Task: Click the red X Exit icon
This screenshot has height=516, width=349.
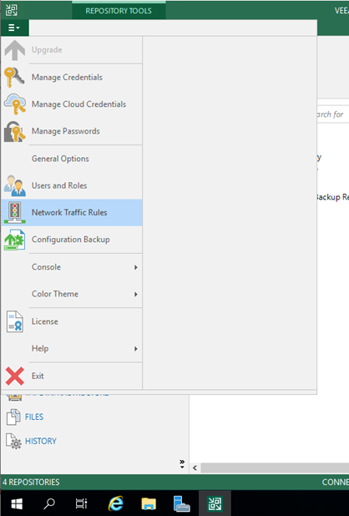Action: [15, 376]
